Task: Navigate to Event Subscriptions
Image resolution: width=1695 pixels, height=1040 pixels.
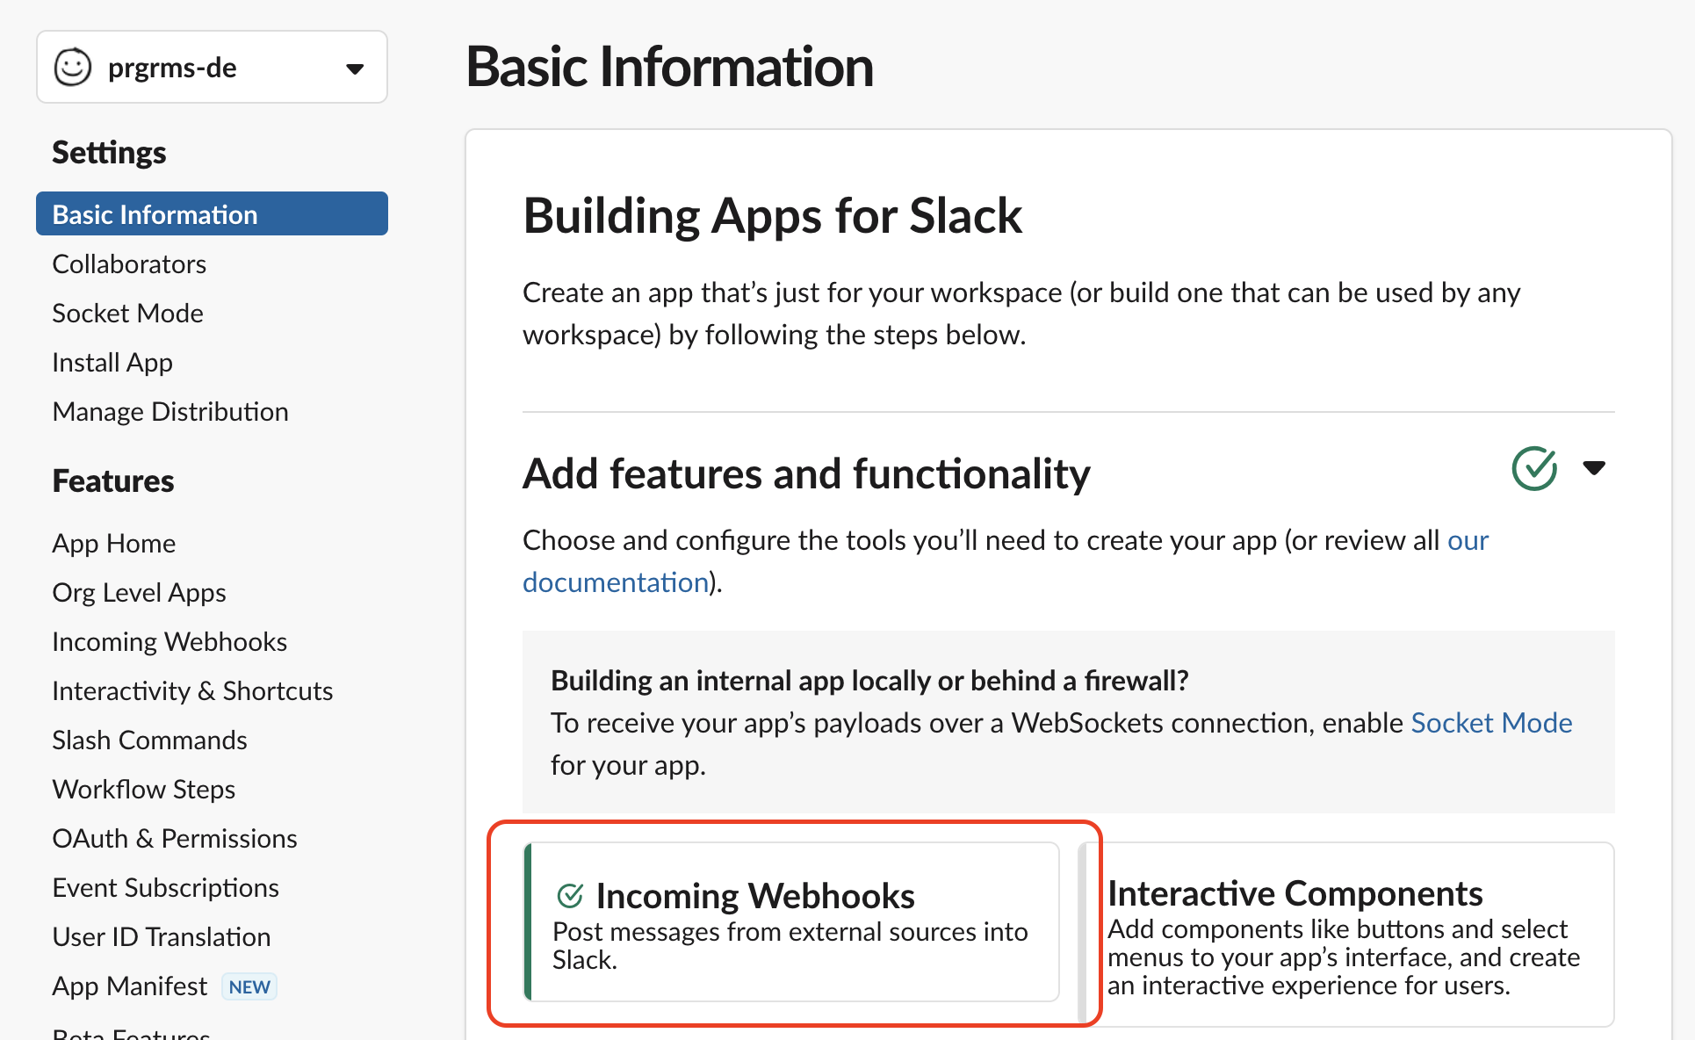Action: click(165, 887)
